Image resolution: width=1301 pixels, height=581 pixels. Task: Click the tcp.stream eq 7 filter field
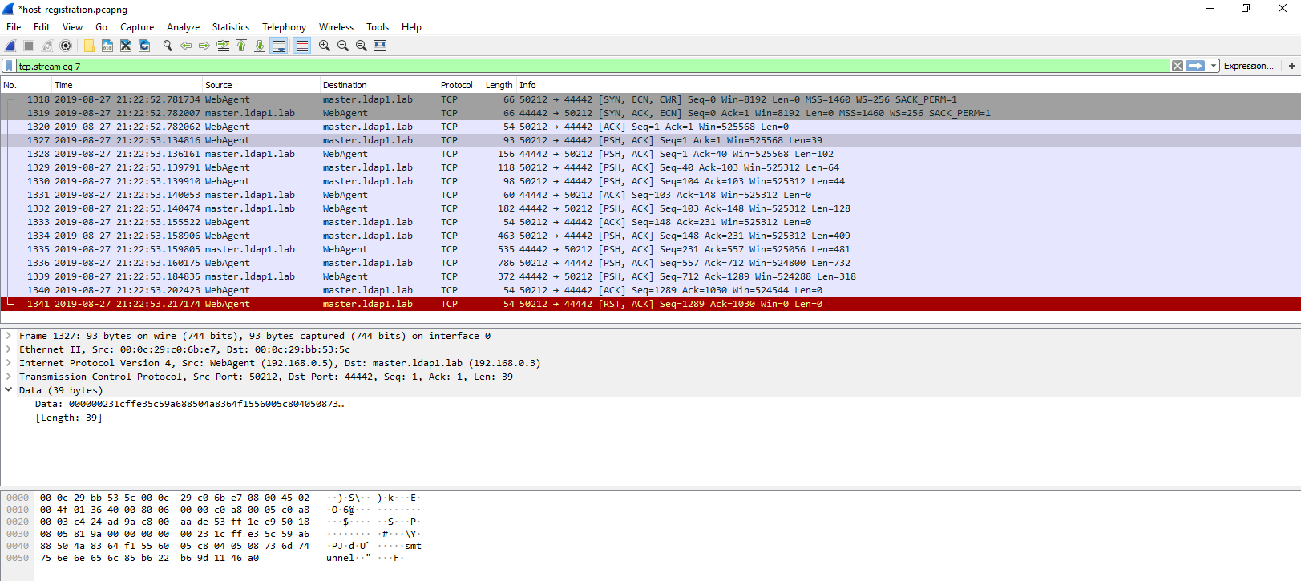pyautogui.click(x=561, y=66)
